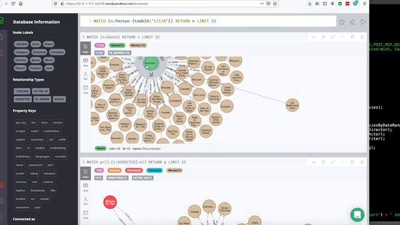Click the password property key
Viewport: 400px width, 225px height.
tap(36, 165)
